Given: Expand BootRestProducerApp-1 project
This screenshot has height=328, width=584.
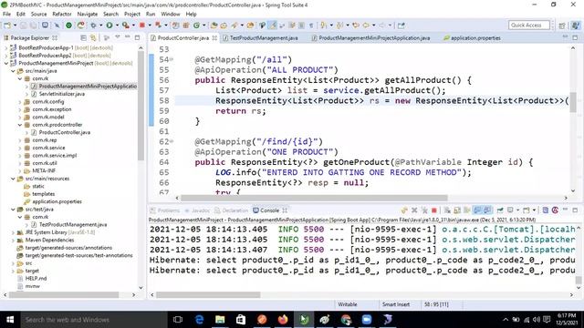Looking at the screenshot, I should tap(6, 47).
